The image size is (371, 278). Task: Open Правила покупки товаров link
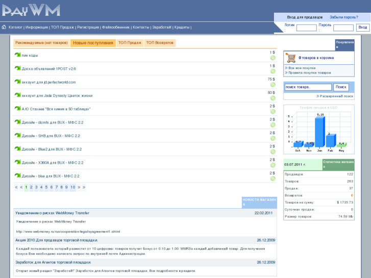309,72
